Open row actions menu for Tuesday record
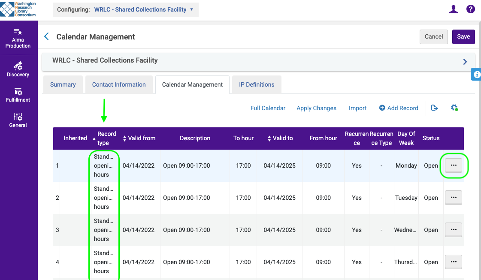Screen dimensions: 481x280 (454, 198)
